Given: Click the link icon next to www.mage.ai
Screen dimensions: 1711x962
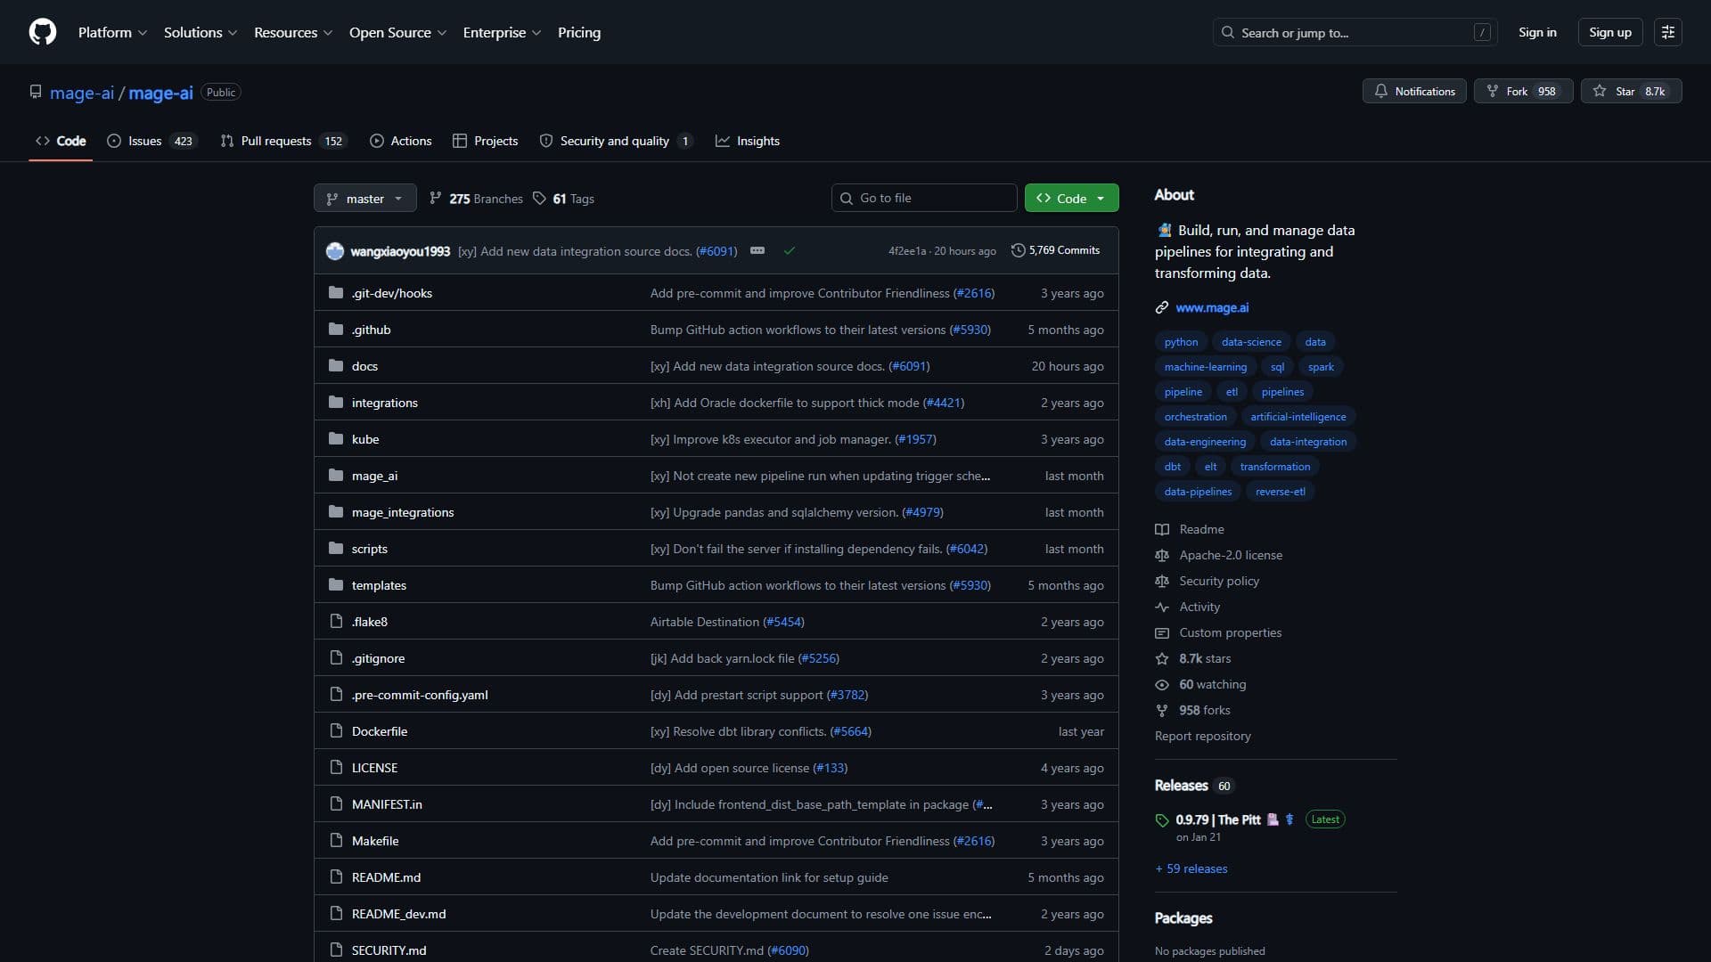Looking at the screenshot, I should (x=1162, y=307).
